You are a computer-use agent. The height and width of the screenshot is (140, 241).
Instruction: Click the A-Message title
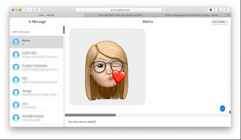point(37,21)
